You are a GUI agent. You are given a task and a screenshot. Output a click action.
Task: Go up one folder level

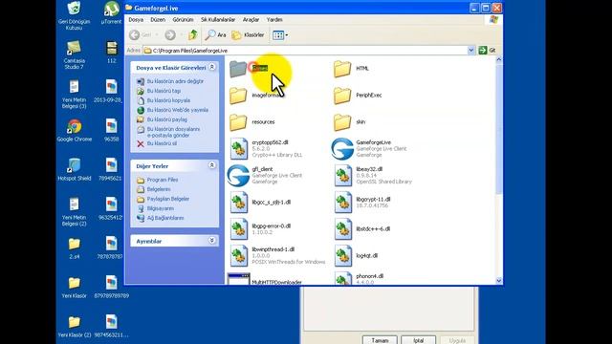[193, 35]
